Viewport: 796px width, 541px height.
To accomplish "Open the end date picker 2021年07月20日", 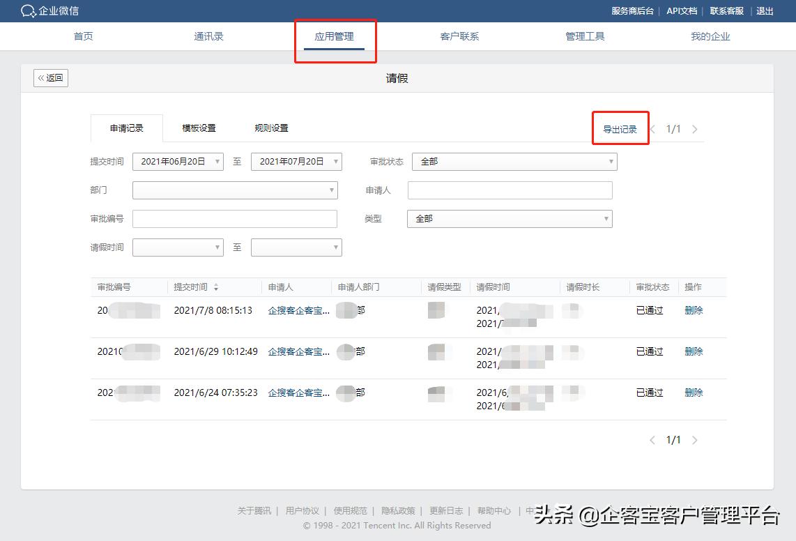I will [296, 161].
